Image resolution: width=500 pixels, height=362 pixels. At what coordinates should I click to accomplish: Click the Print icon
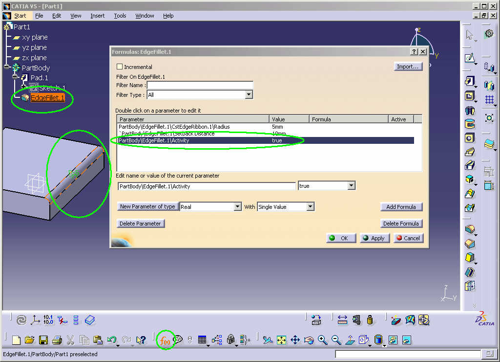(x=57, y=340)
